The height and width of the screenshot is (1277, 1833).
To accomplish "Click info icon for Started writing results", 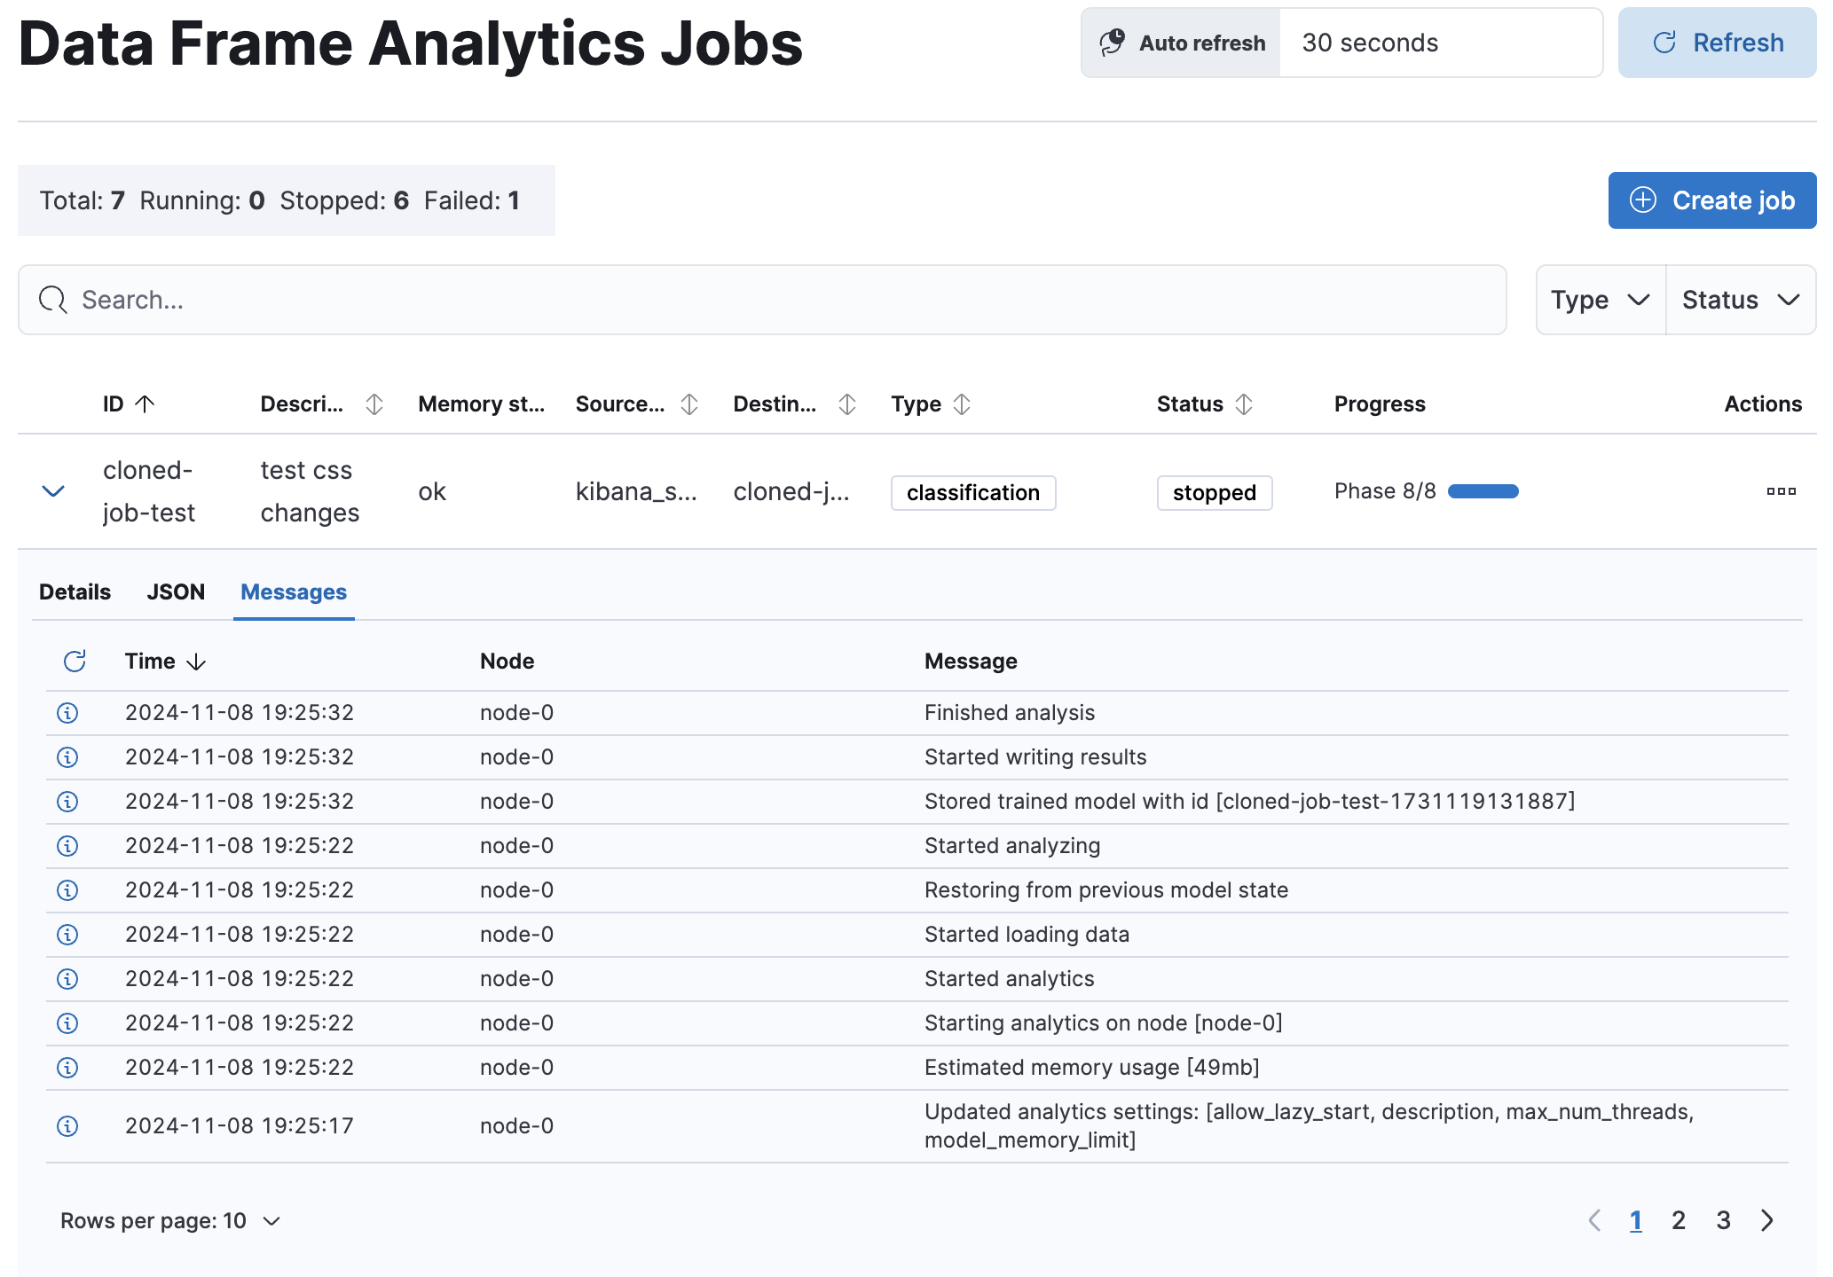I will coord(67,757).
